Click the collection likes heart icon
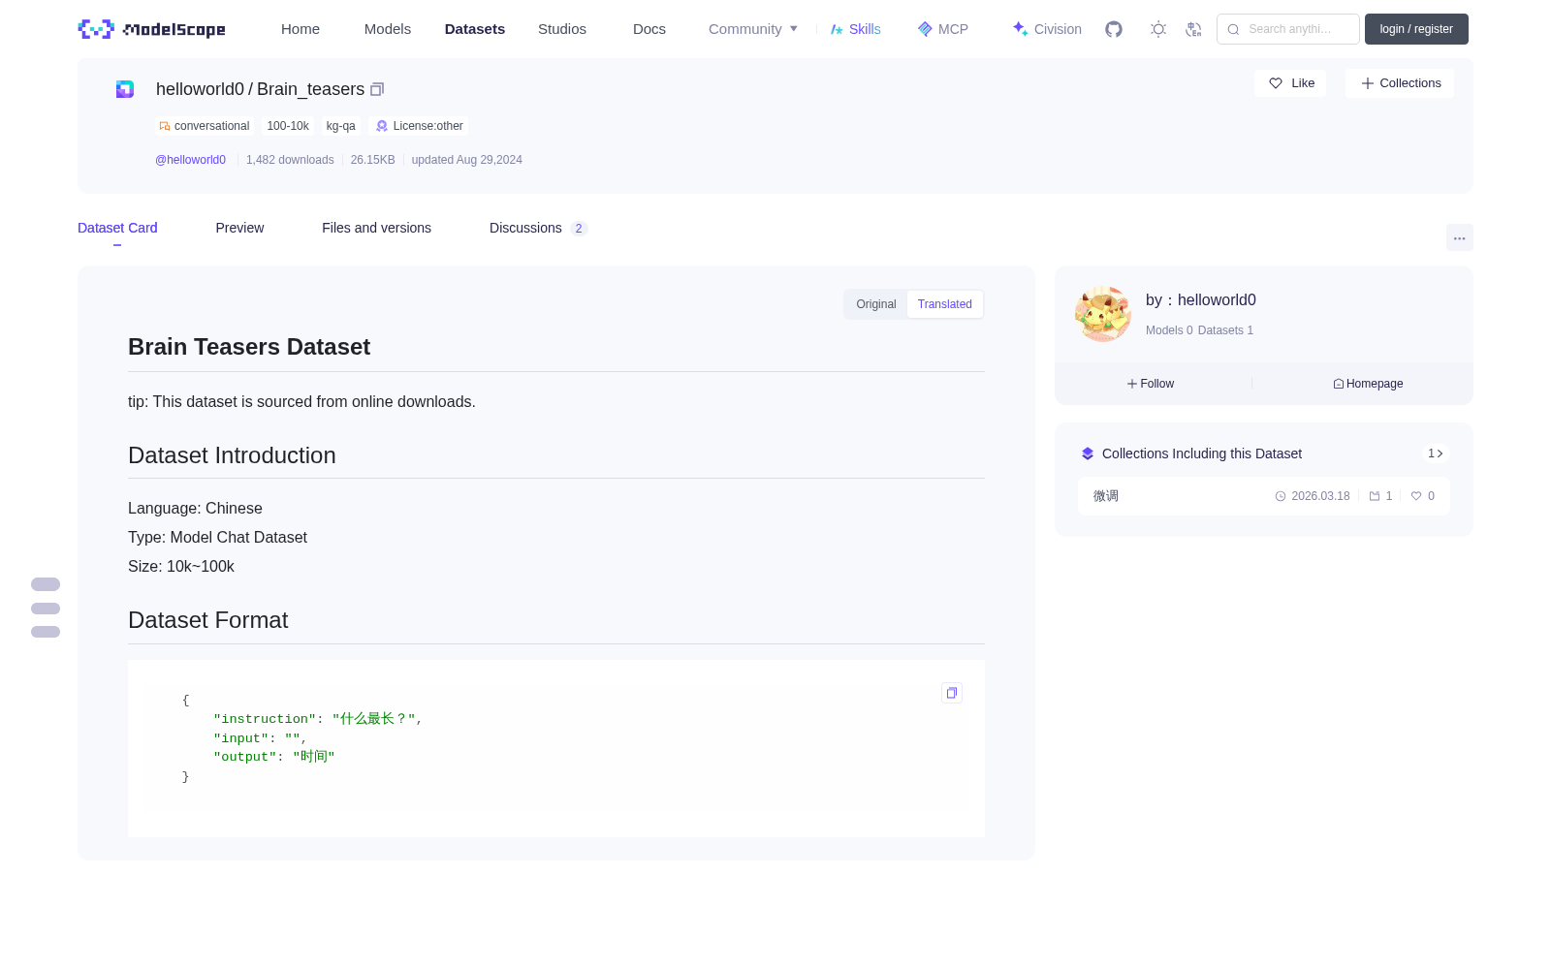Viewport: 1551px width, 969px height. point(1416,496)
